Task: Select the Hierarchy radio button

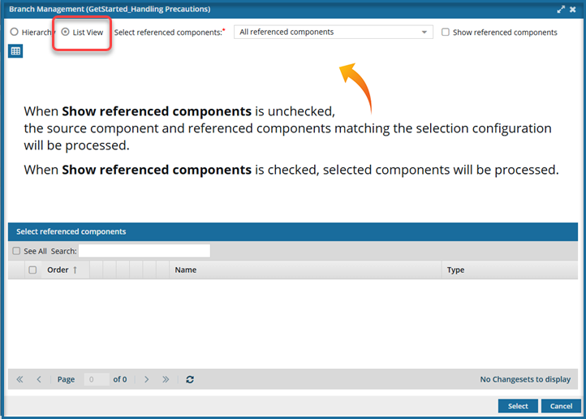Action: pos(14,32)
